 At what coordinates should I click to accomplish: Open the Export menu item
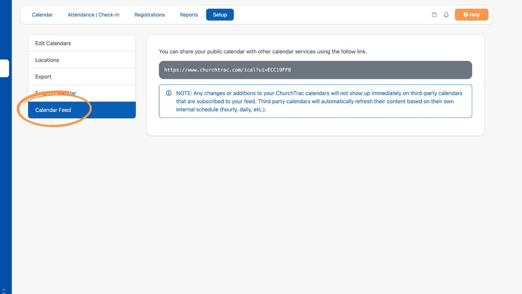(x=82, y=77)
